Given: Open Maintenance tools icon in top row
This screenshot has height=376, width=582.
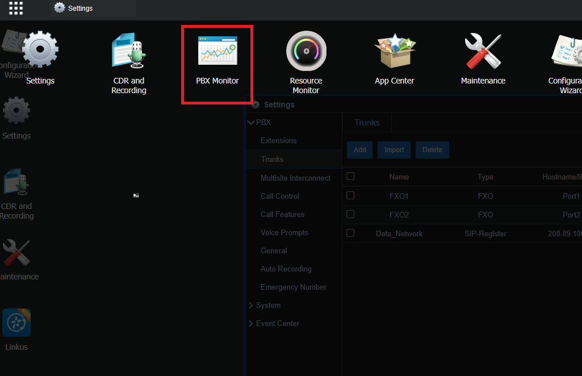Looking at the screenshot, I should click(483, 51).
